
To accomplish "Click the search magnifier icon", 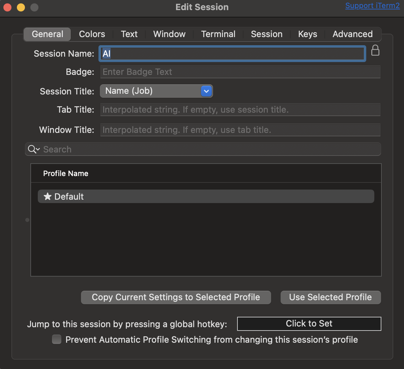I will 33,149.
